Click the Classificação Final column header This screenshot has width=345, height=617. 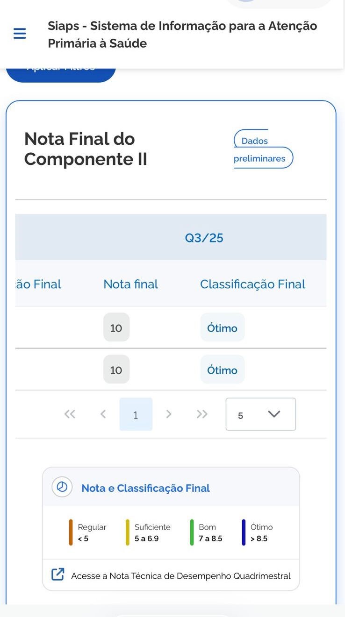point(252,284)
